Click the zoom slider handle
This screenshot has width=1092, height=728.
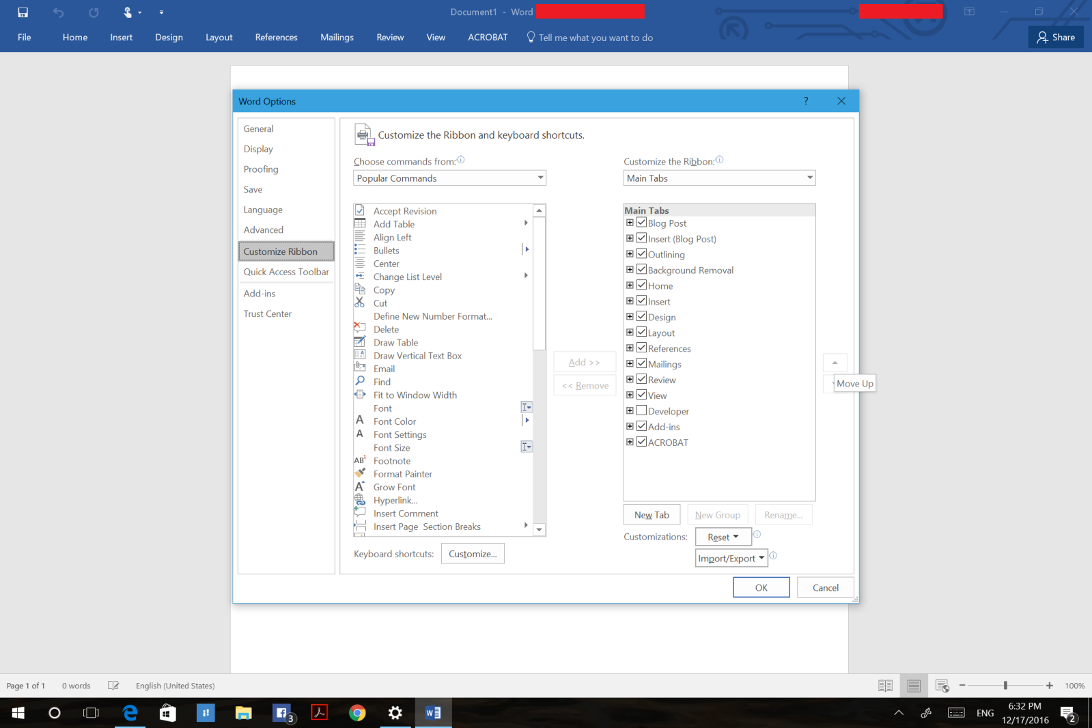tap(1005, 686)
